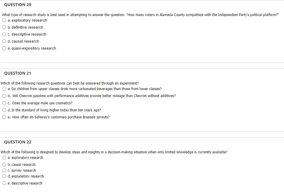The width and height of the screenshot is (284, 195).
Task: Select answer a exploratory research for Question 22
Action: point(4,157)
